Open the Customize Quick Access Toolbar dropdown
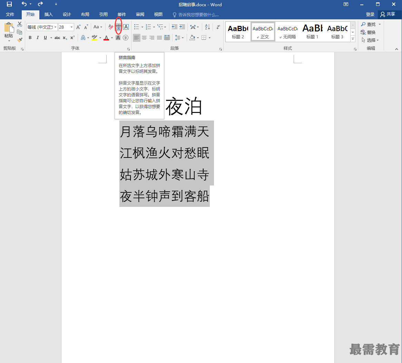The width and height of the screenshot is (402, 363). tap(56, 4)
